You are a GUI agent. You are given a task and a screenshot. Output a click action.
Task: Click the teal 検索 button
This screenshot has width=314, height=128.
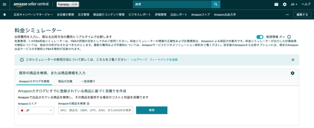[151, 111]
